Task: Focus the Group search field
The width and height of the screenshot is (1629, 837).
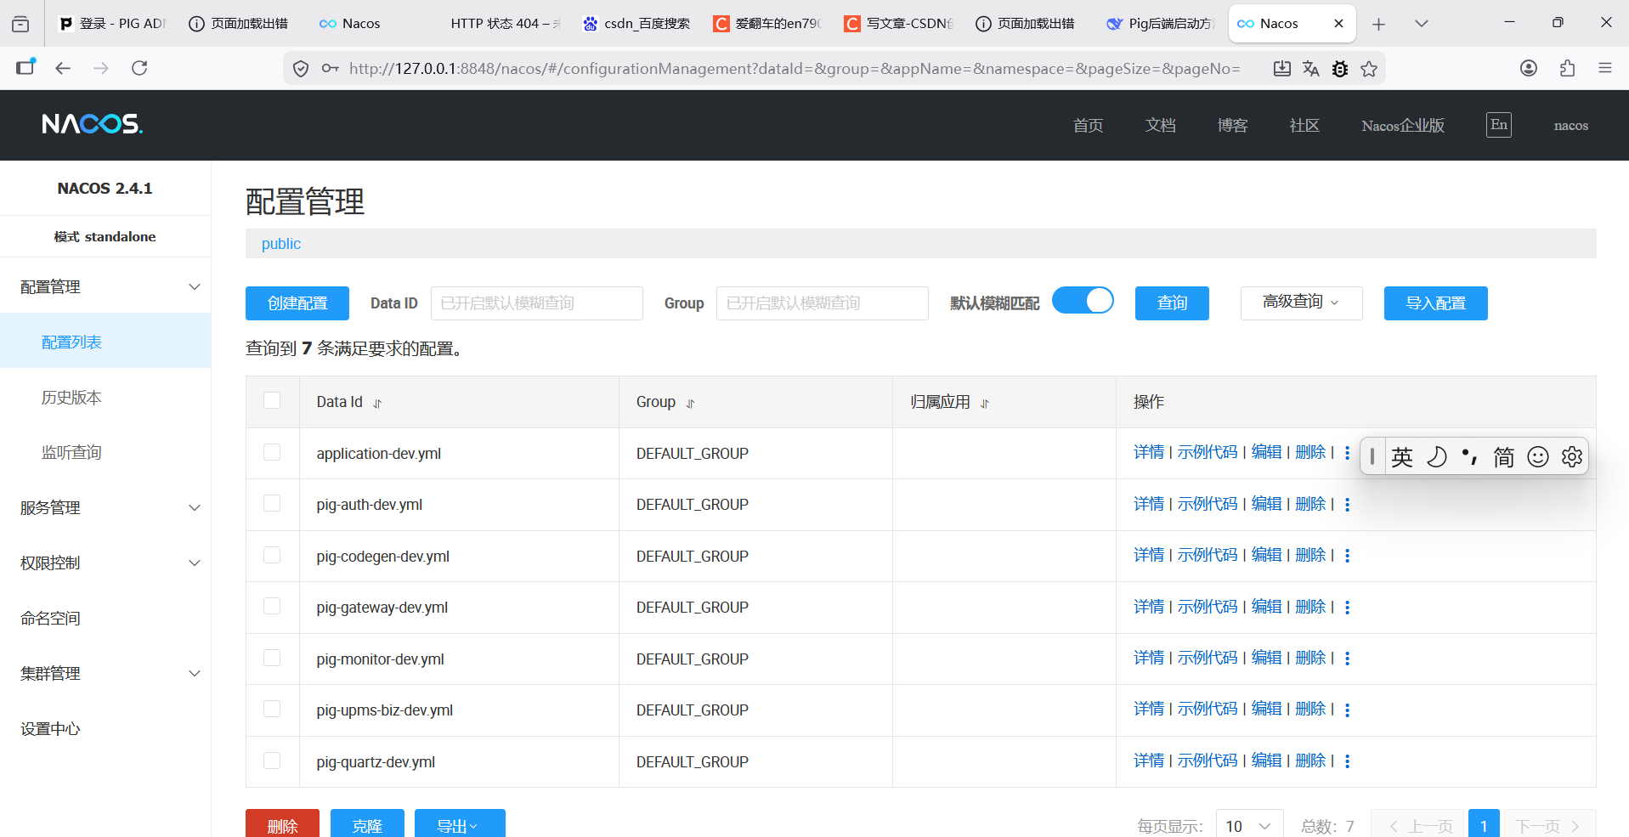Action: click(822, 303)
